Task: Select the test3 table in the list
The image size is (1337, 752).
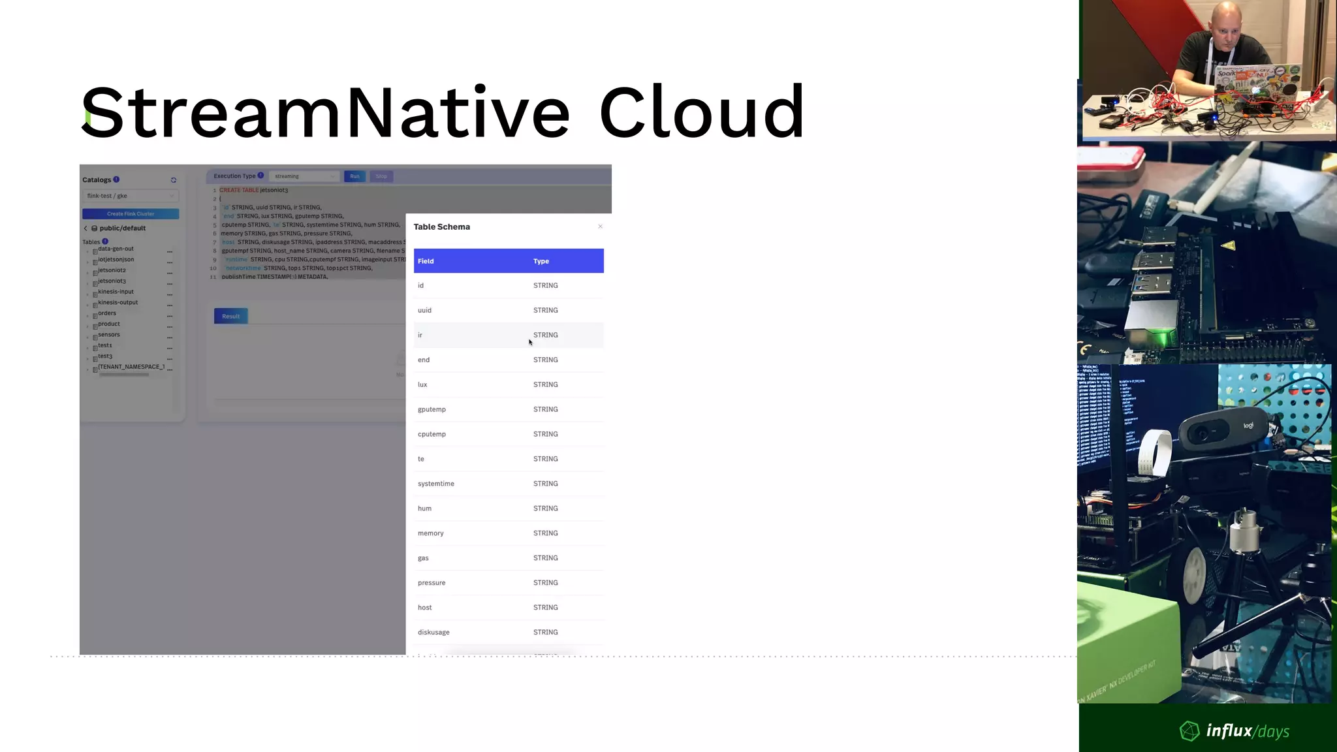Action: click(105, 356)
